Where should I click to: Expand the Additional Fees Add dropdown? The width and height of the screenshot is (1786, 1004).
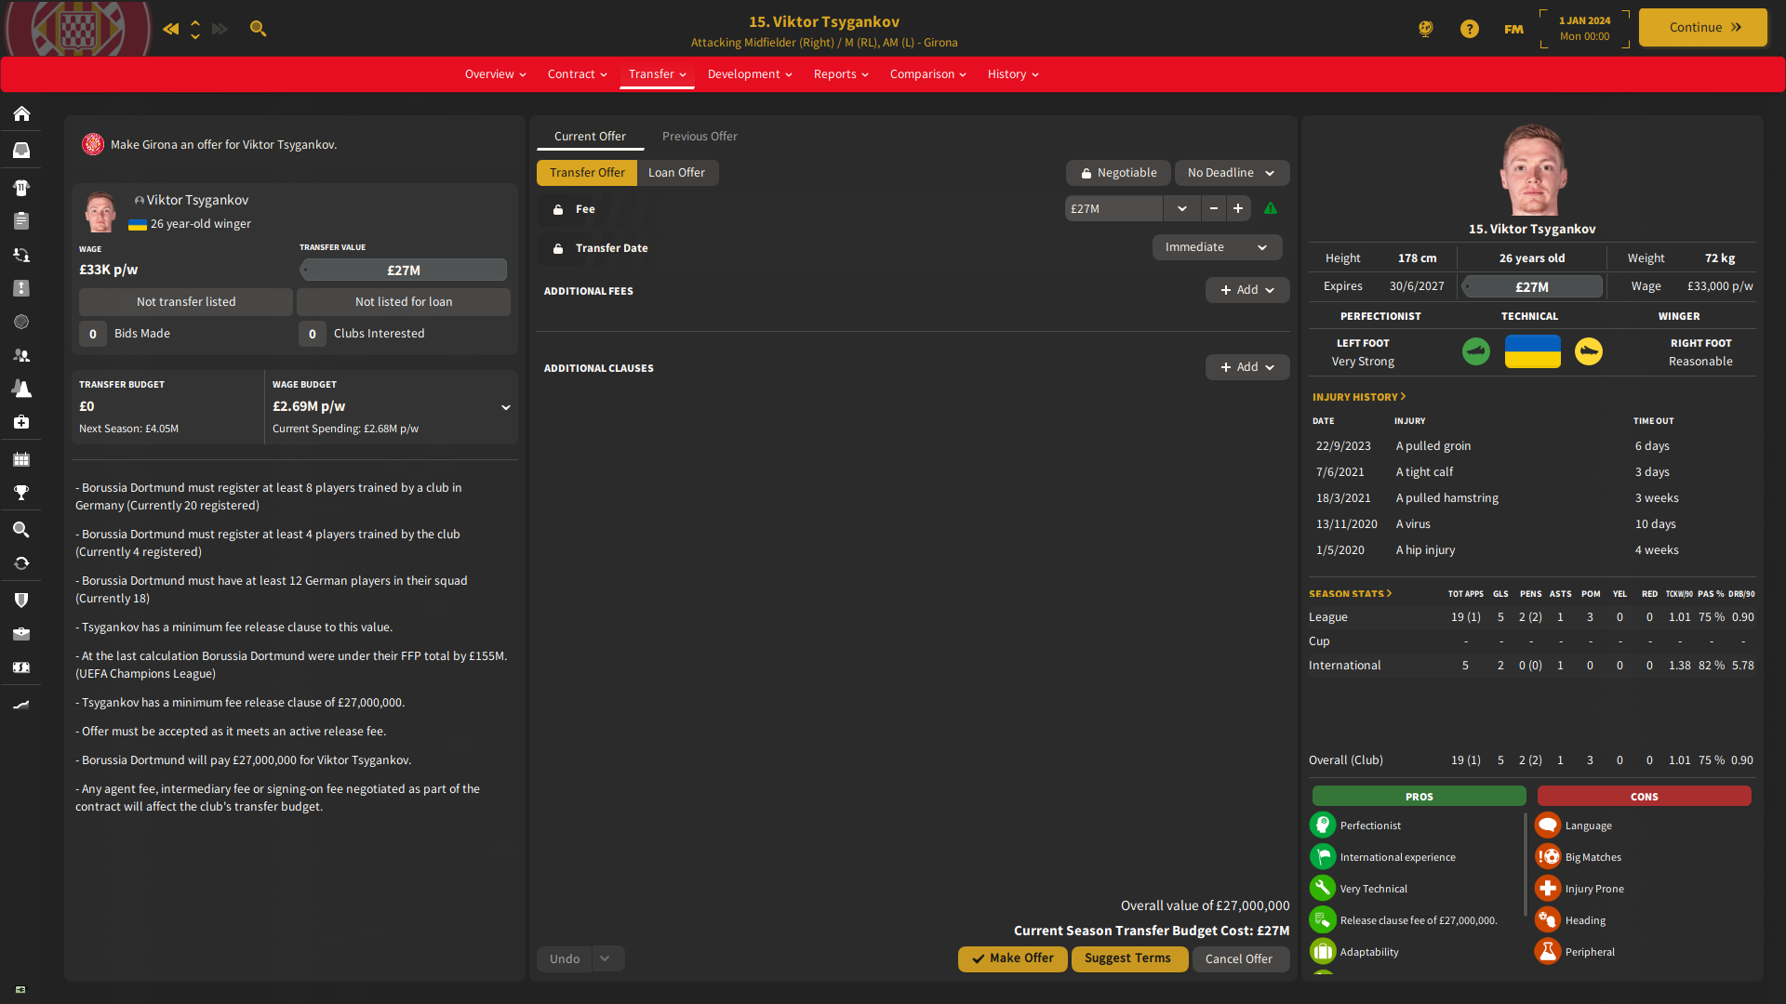1245,289
